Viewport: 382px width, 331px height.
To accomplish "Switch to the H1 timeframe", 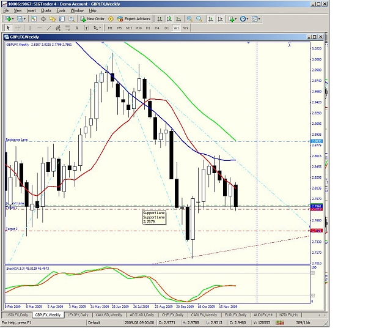I will tap(148, 28).
